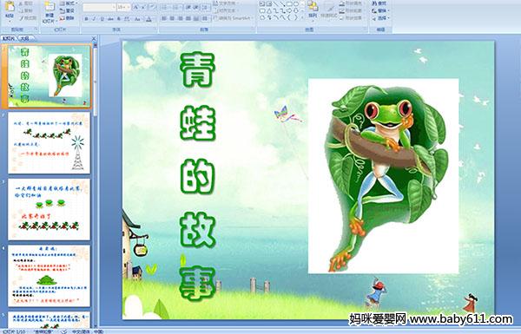Open the Bullets list dropdown
Screen dimensions: 521x334
tap(167, 7)
